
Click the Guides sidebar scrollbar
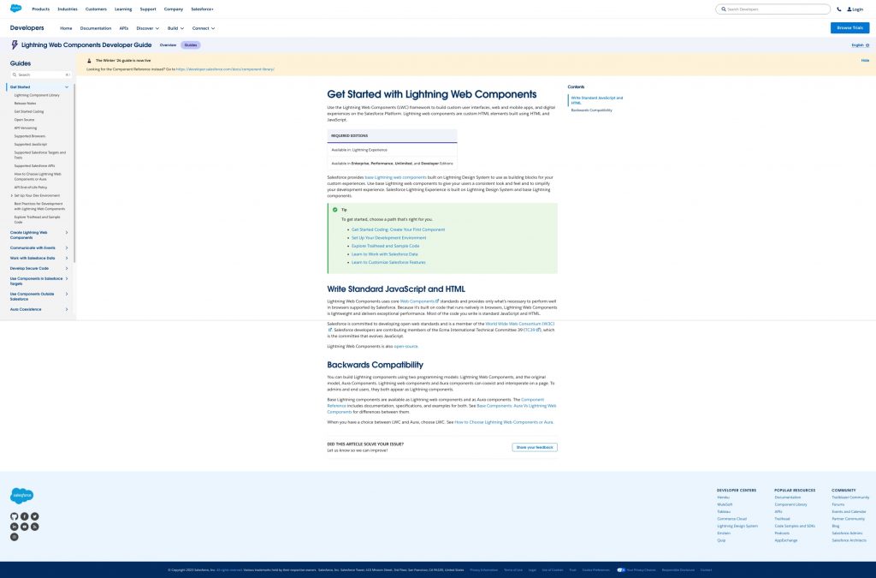coord(74,173)
